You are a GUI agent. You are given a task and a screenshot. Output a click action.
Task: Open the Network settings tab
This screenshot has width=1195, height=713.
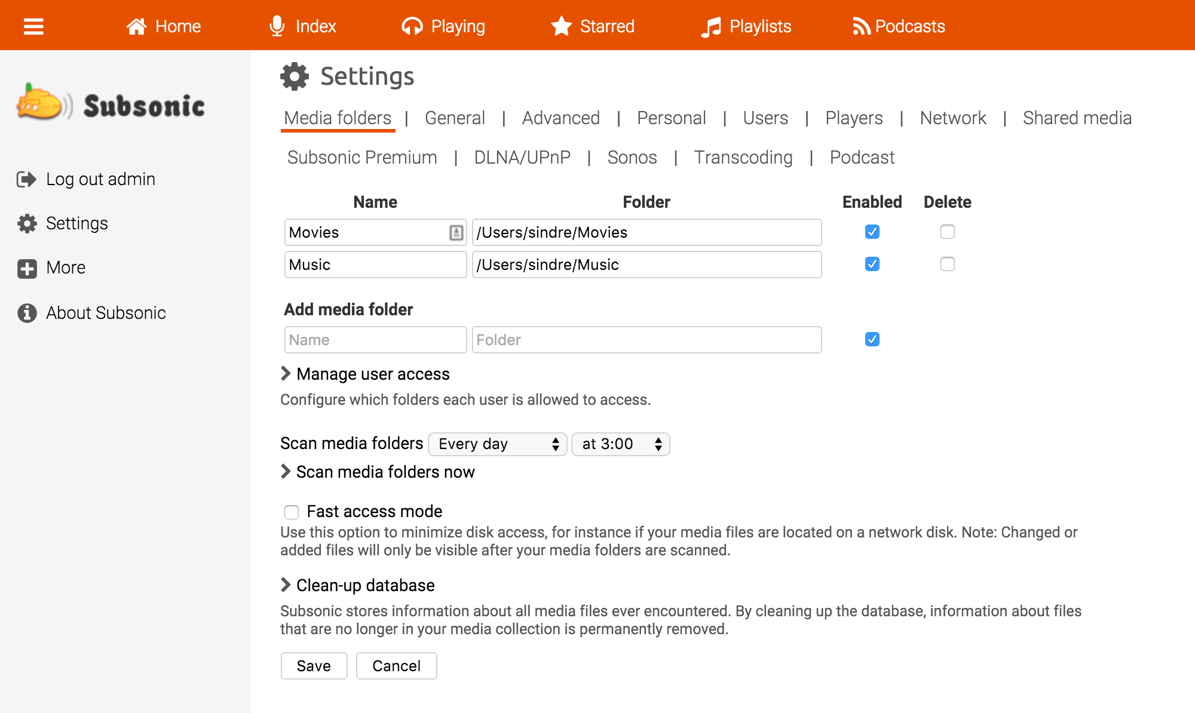(x=952, y=118)
